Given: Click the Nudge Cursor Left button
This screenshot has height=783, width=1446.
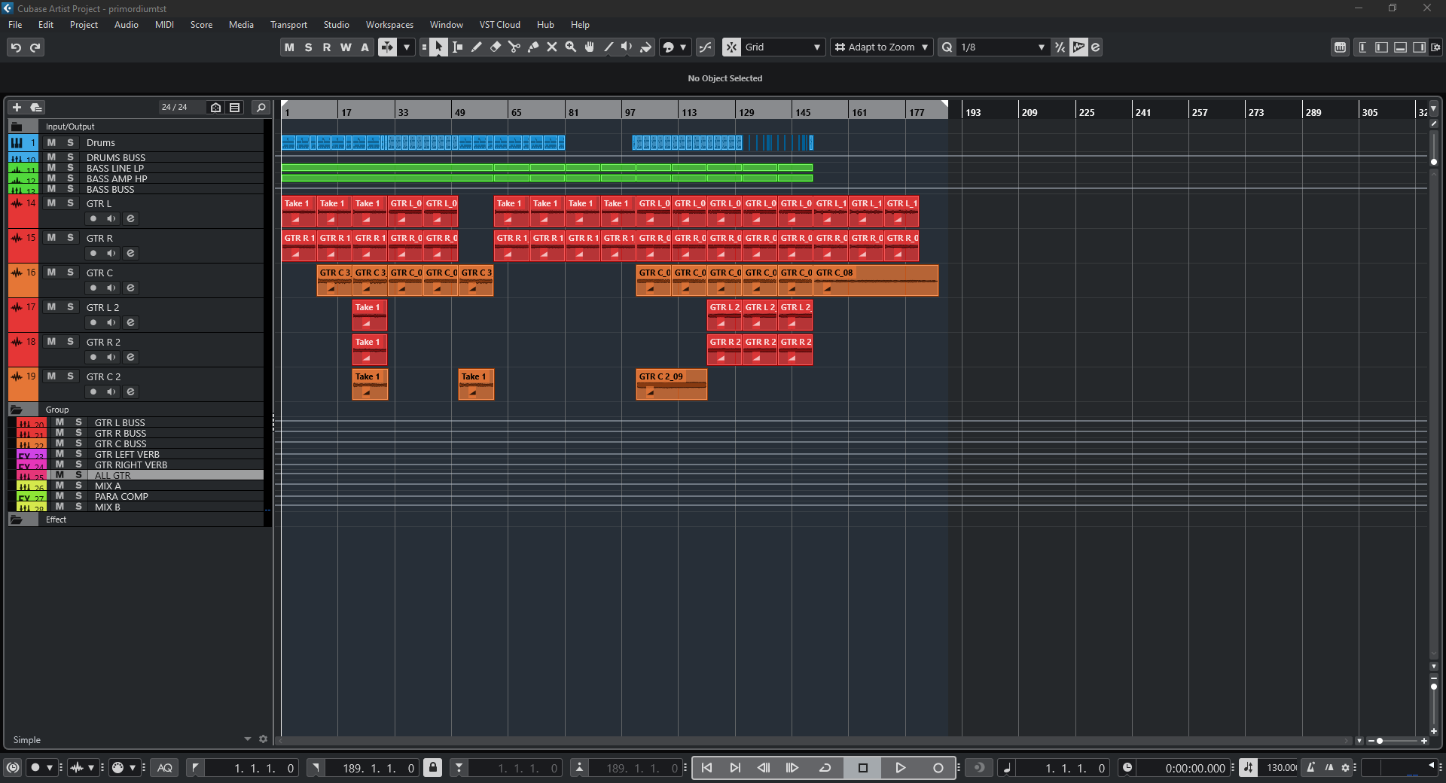Looking at the screenshot, I should [763, 768].
